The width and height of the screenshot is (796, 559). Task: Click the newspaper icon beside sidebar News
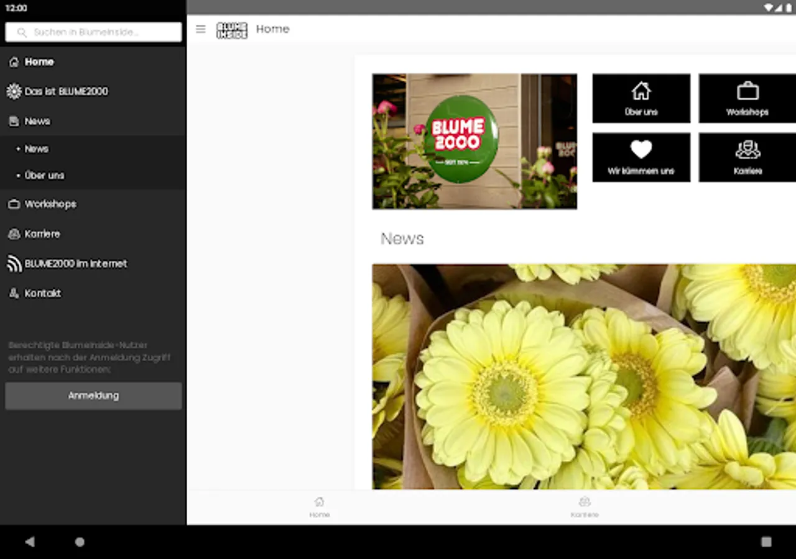tap(14, 121)
